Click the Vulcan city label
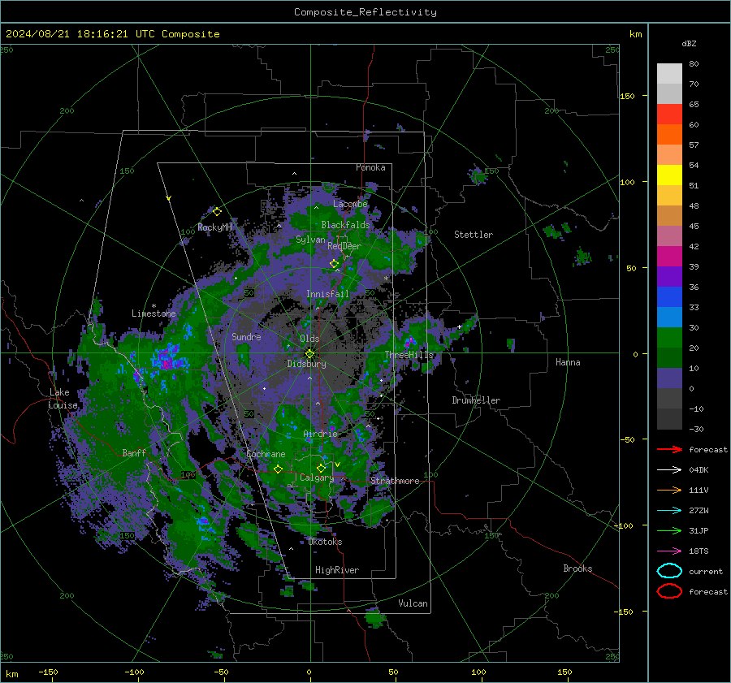 click(x=413, y=603)
